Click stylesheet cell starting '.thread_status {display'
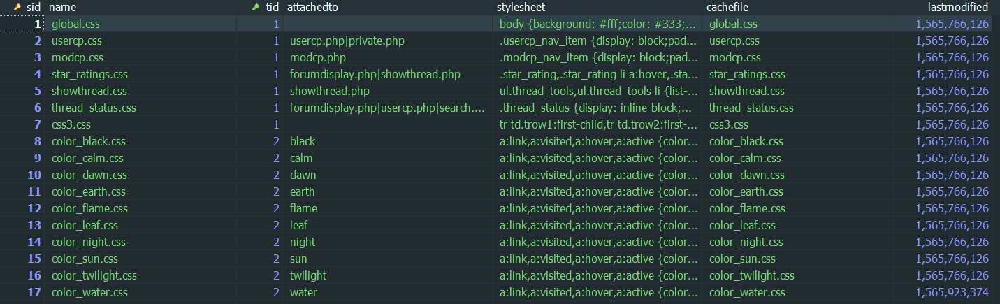The width and height of the screenshot is (1000, 304). click(x=596, y=108)
